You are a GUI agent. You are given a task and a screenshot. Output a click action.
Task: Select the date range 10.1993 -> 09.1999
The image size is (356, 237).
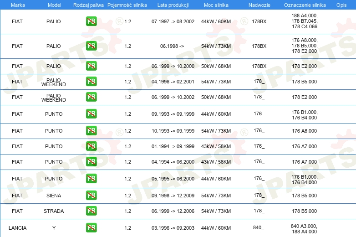coord(173,131)
